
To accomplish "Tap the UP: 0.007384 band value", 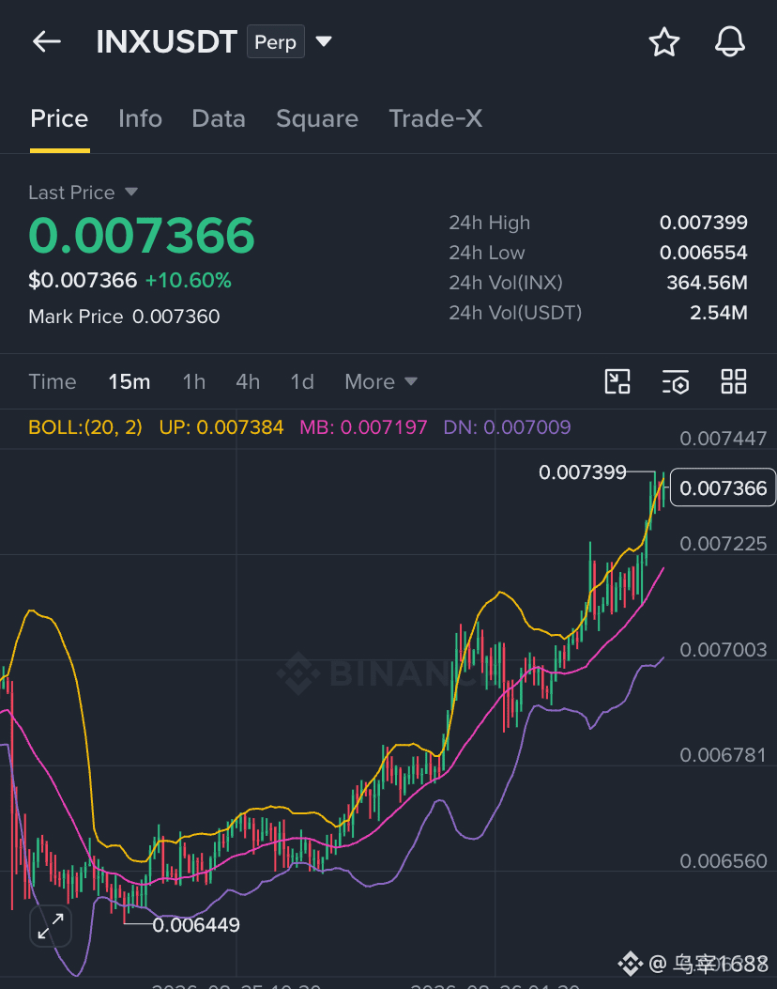I will [221, 427].
